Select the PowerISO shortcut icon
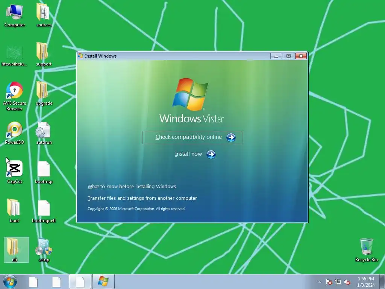The height and width of the screenshot is (289, 385). pyautogui.click(x=14, y=133)
